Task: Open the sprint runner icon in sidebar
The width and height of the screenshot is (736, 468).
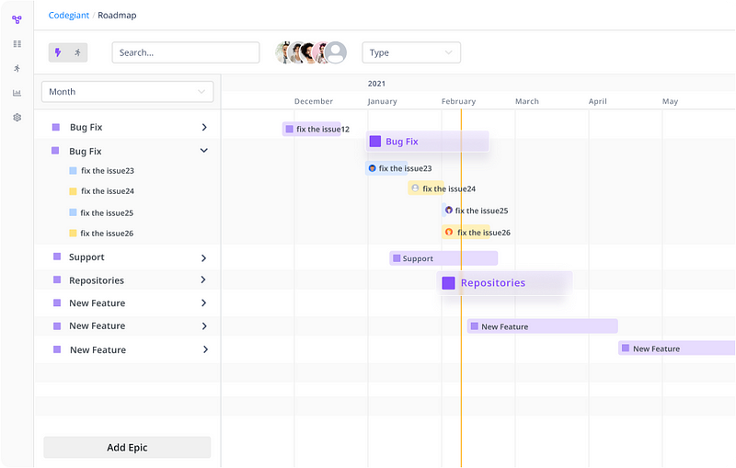Action: (17, 68)
